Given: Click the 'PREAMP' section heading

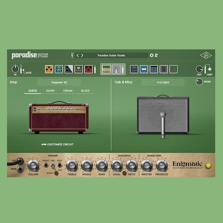Looking at the screenshot, I should pyautogui.click(x=53, y=156).
